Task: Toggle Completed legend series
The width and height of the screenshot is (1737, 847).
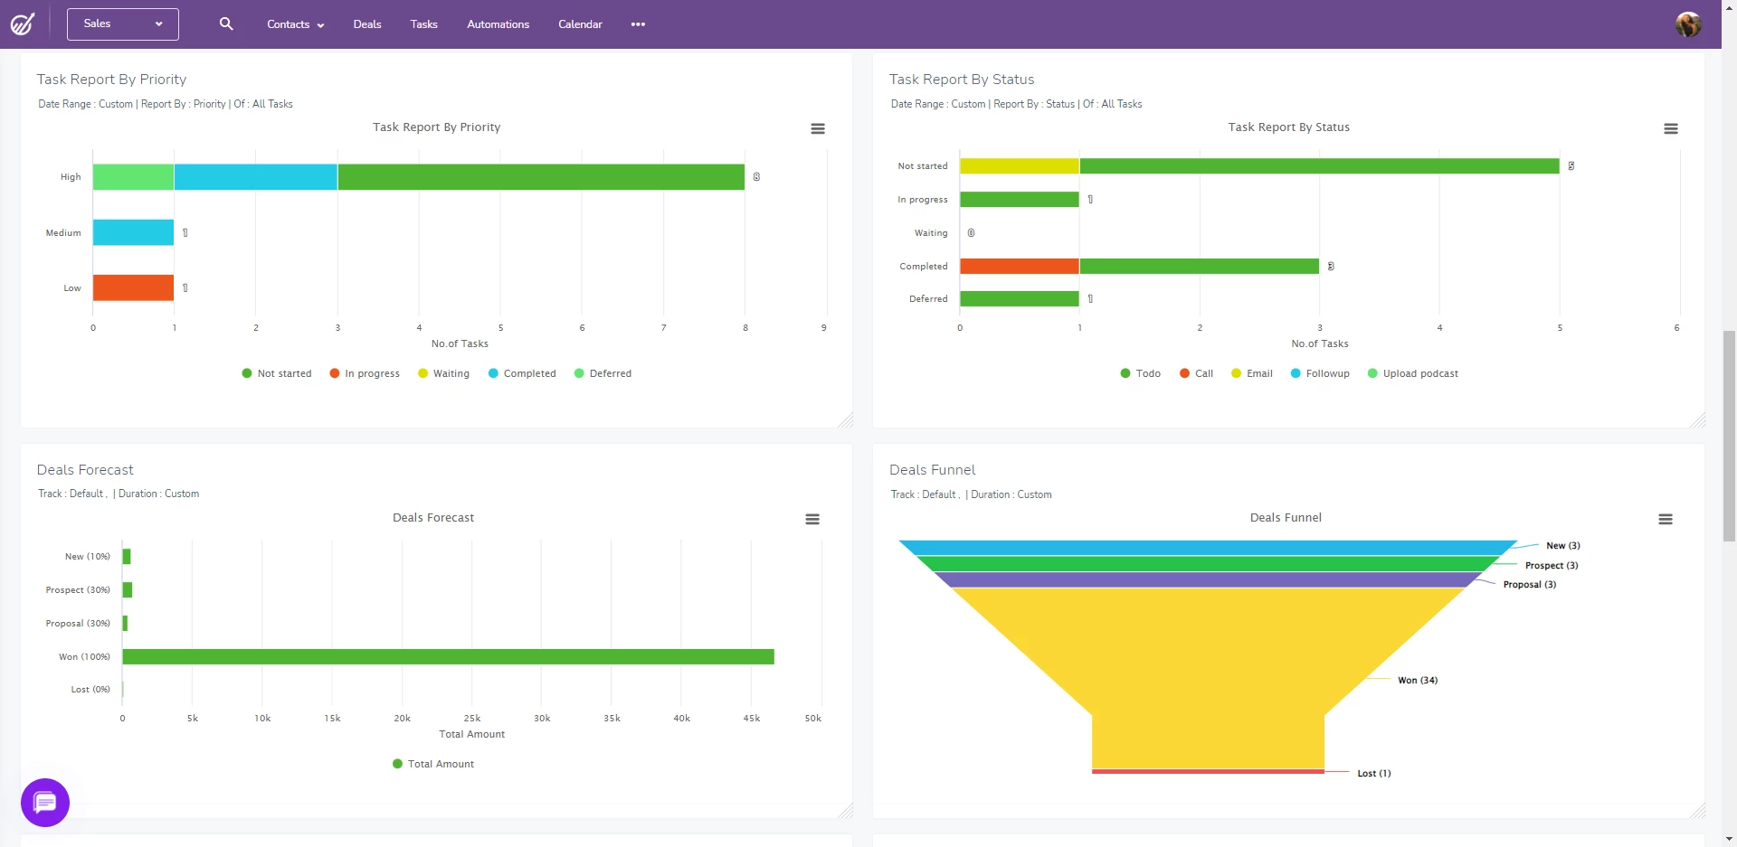Action: [x=522, y=373]
